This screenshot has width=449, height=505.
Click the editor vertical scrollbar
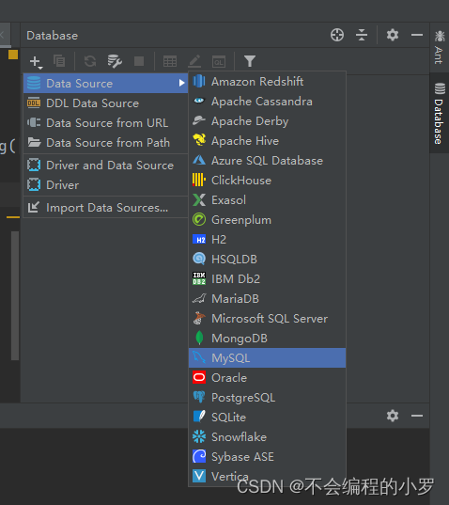pyautogui.click(x=15, y=295)
